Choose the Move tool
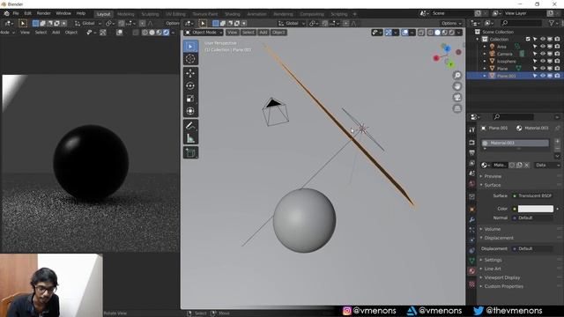This screenshot has height=317, width=564. click(190, 73)
